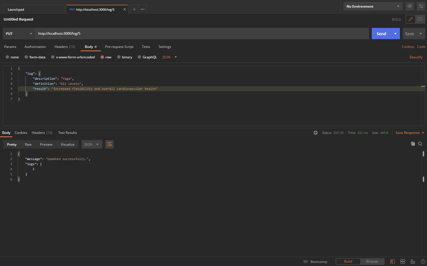The height and width of the screenshot is (266, 427).
Task: Expand the Send button arrow options
Action: point(395,34)
